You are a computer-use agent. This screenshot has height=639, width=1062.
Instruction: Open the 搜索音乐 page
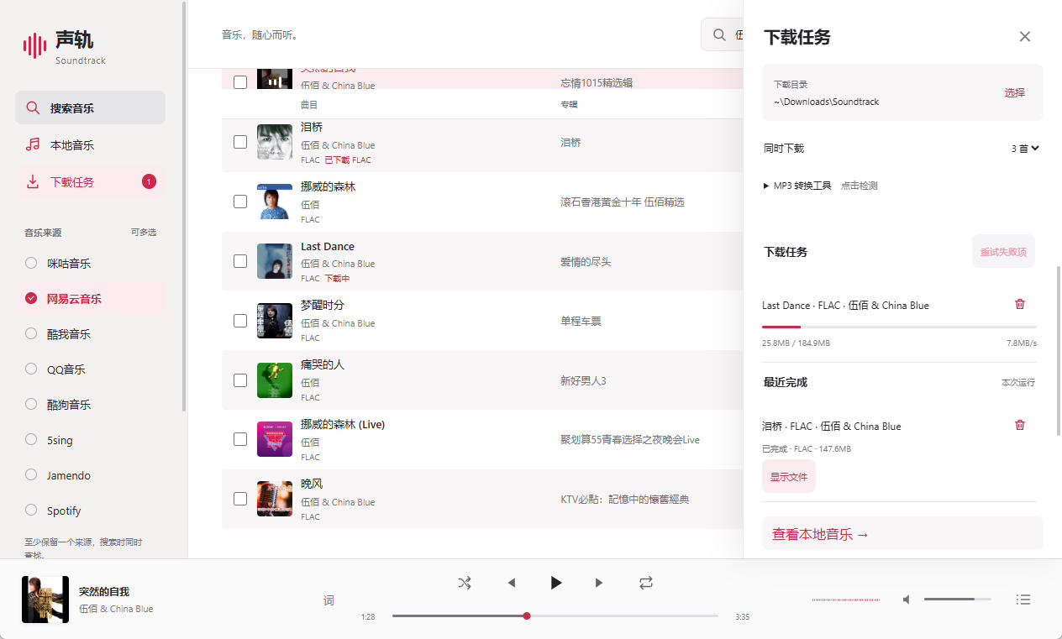pos(90,107)
